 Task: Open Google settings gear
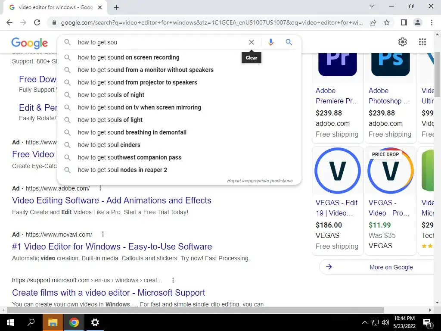click(403, 42)
